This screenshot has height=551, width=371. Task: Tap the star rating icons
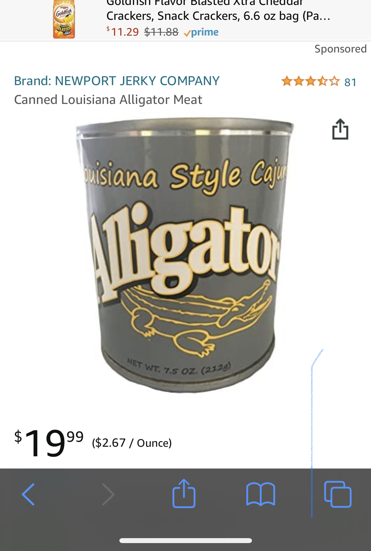(x=310, y=81)
